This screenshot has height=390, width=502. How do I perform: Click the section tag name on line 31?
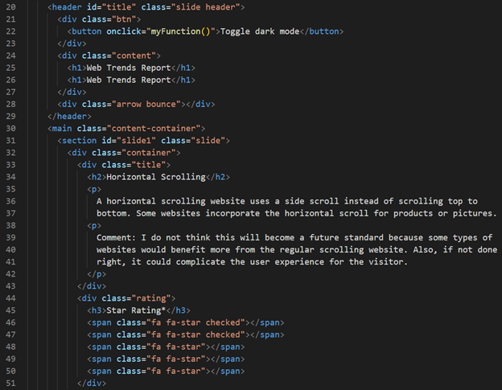pos(80,141)
